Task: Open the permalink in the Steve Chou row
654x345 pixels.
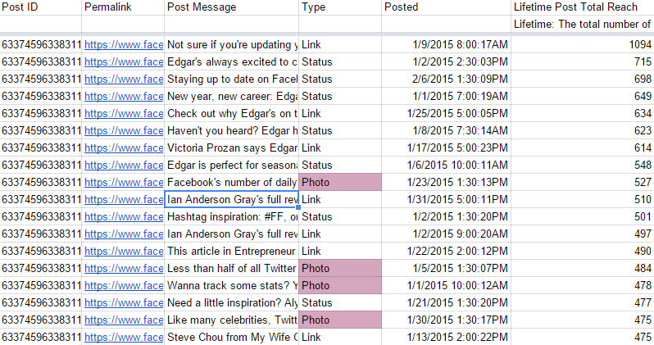Action: pyautogui.click(x=124, y=337)
